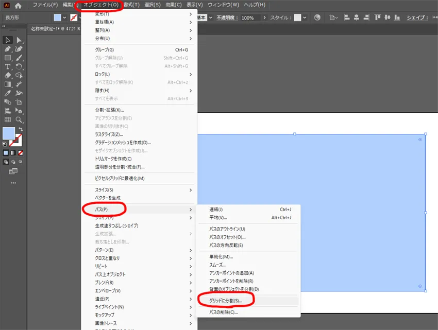Select the Eyedropper tool

click(x=7, y=94)
